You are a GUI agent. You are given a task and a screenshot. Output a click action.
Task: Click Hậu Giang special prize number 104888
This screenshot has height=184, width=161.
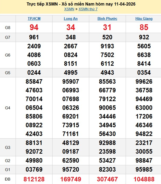(144, 179)
